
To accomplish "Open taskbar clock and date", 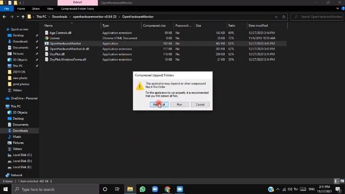I will tap(325, 189).
